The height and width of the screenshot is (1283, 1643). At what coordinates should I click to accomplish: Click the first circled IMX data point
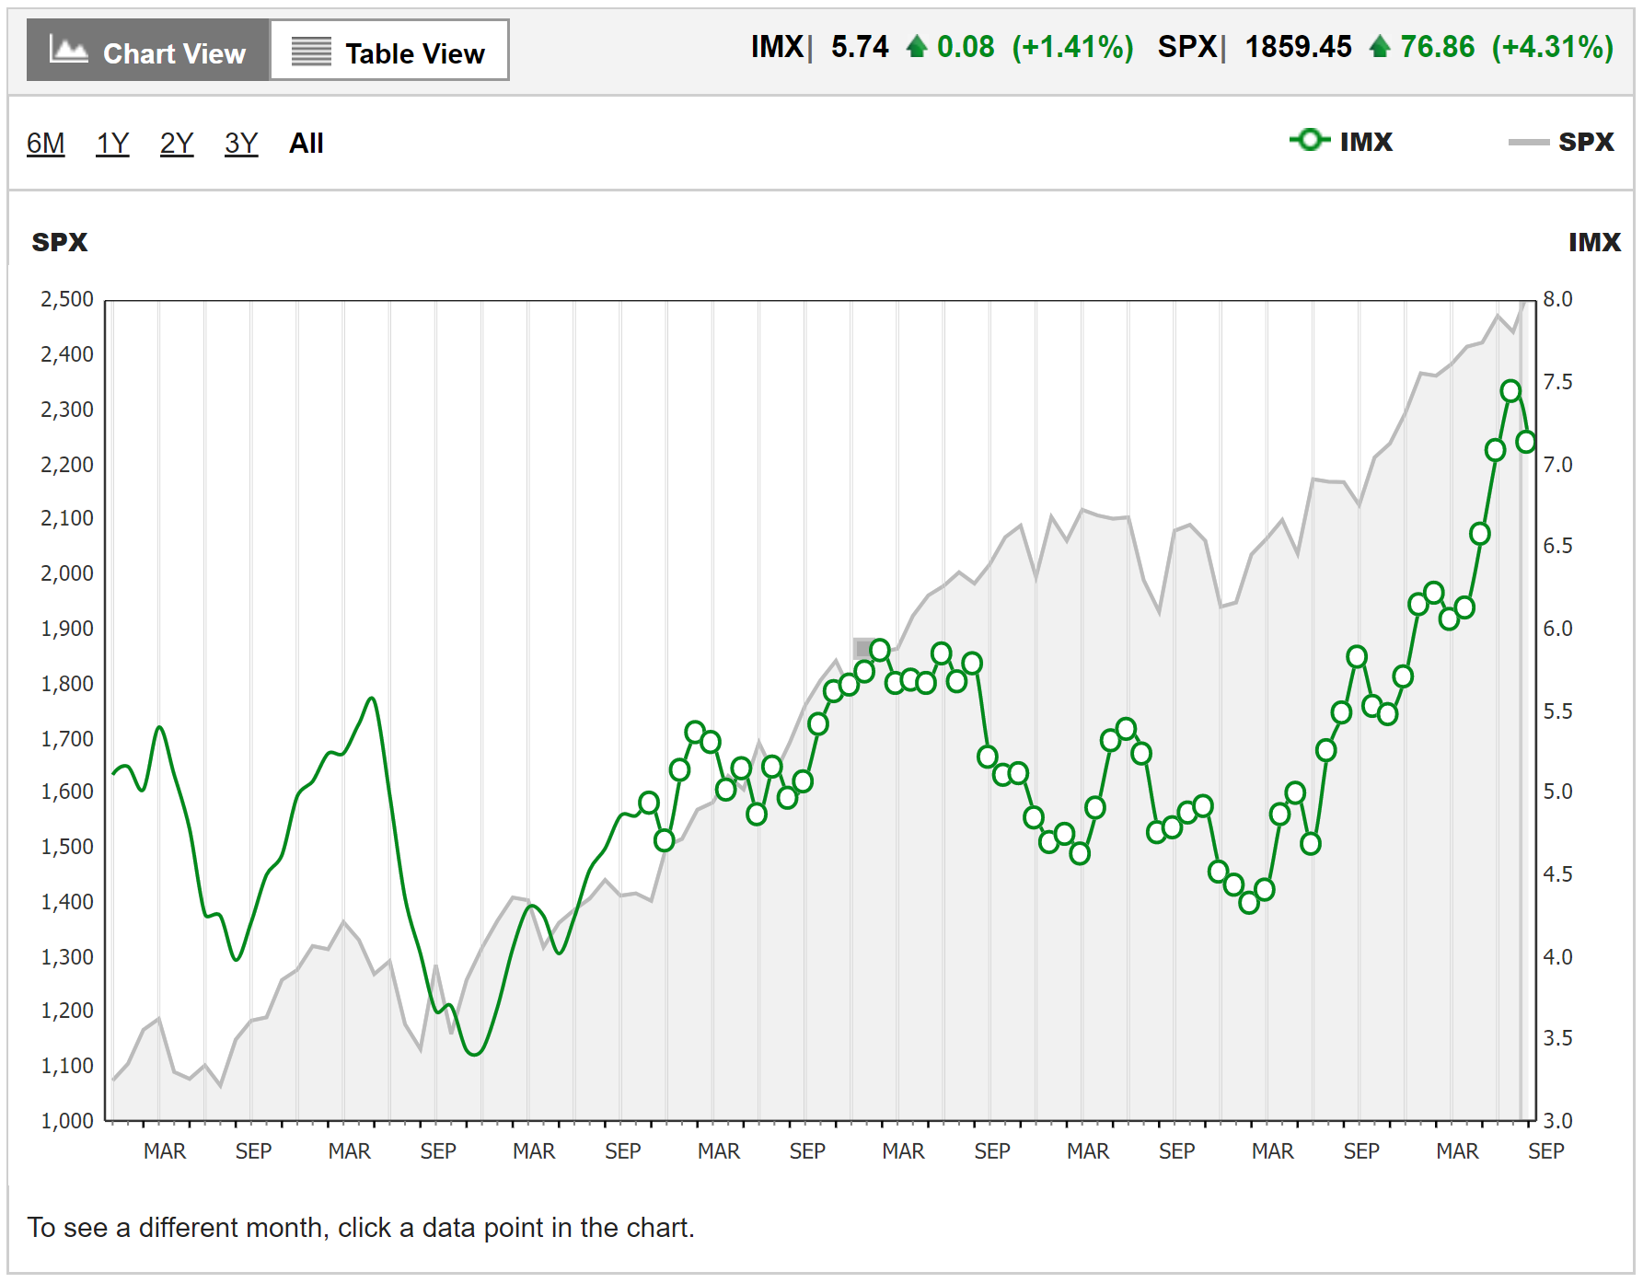pyautogui.click(x=649, y=803)
